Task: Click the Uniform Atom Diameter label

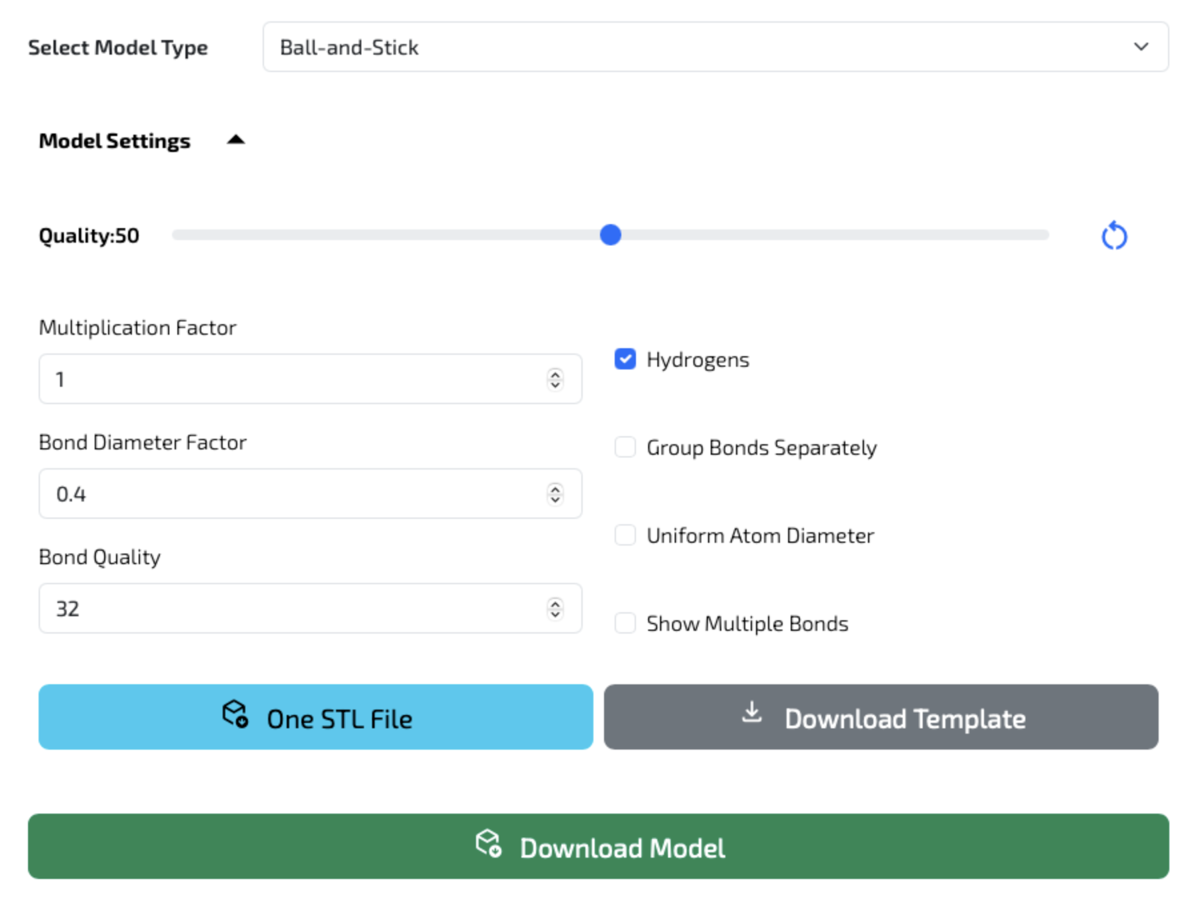Action: [760, 536]
